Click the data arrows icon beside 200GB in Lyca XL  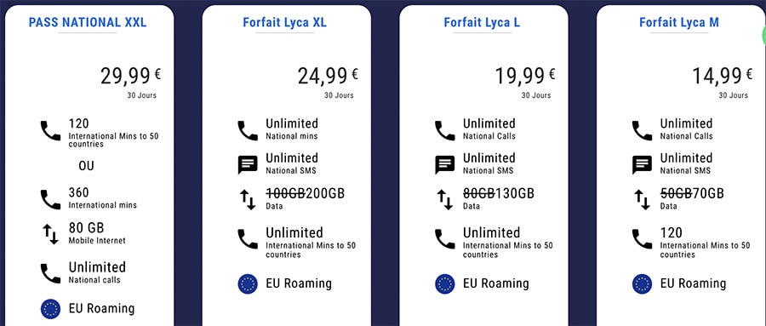(x=248, y=200)
